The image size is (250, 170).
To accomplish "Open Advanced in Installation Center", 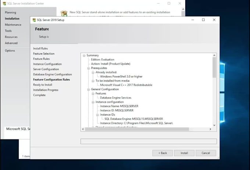I will (11, 43).
